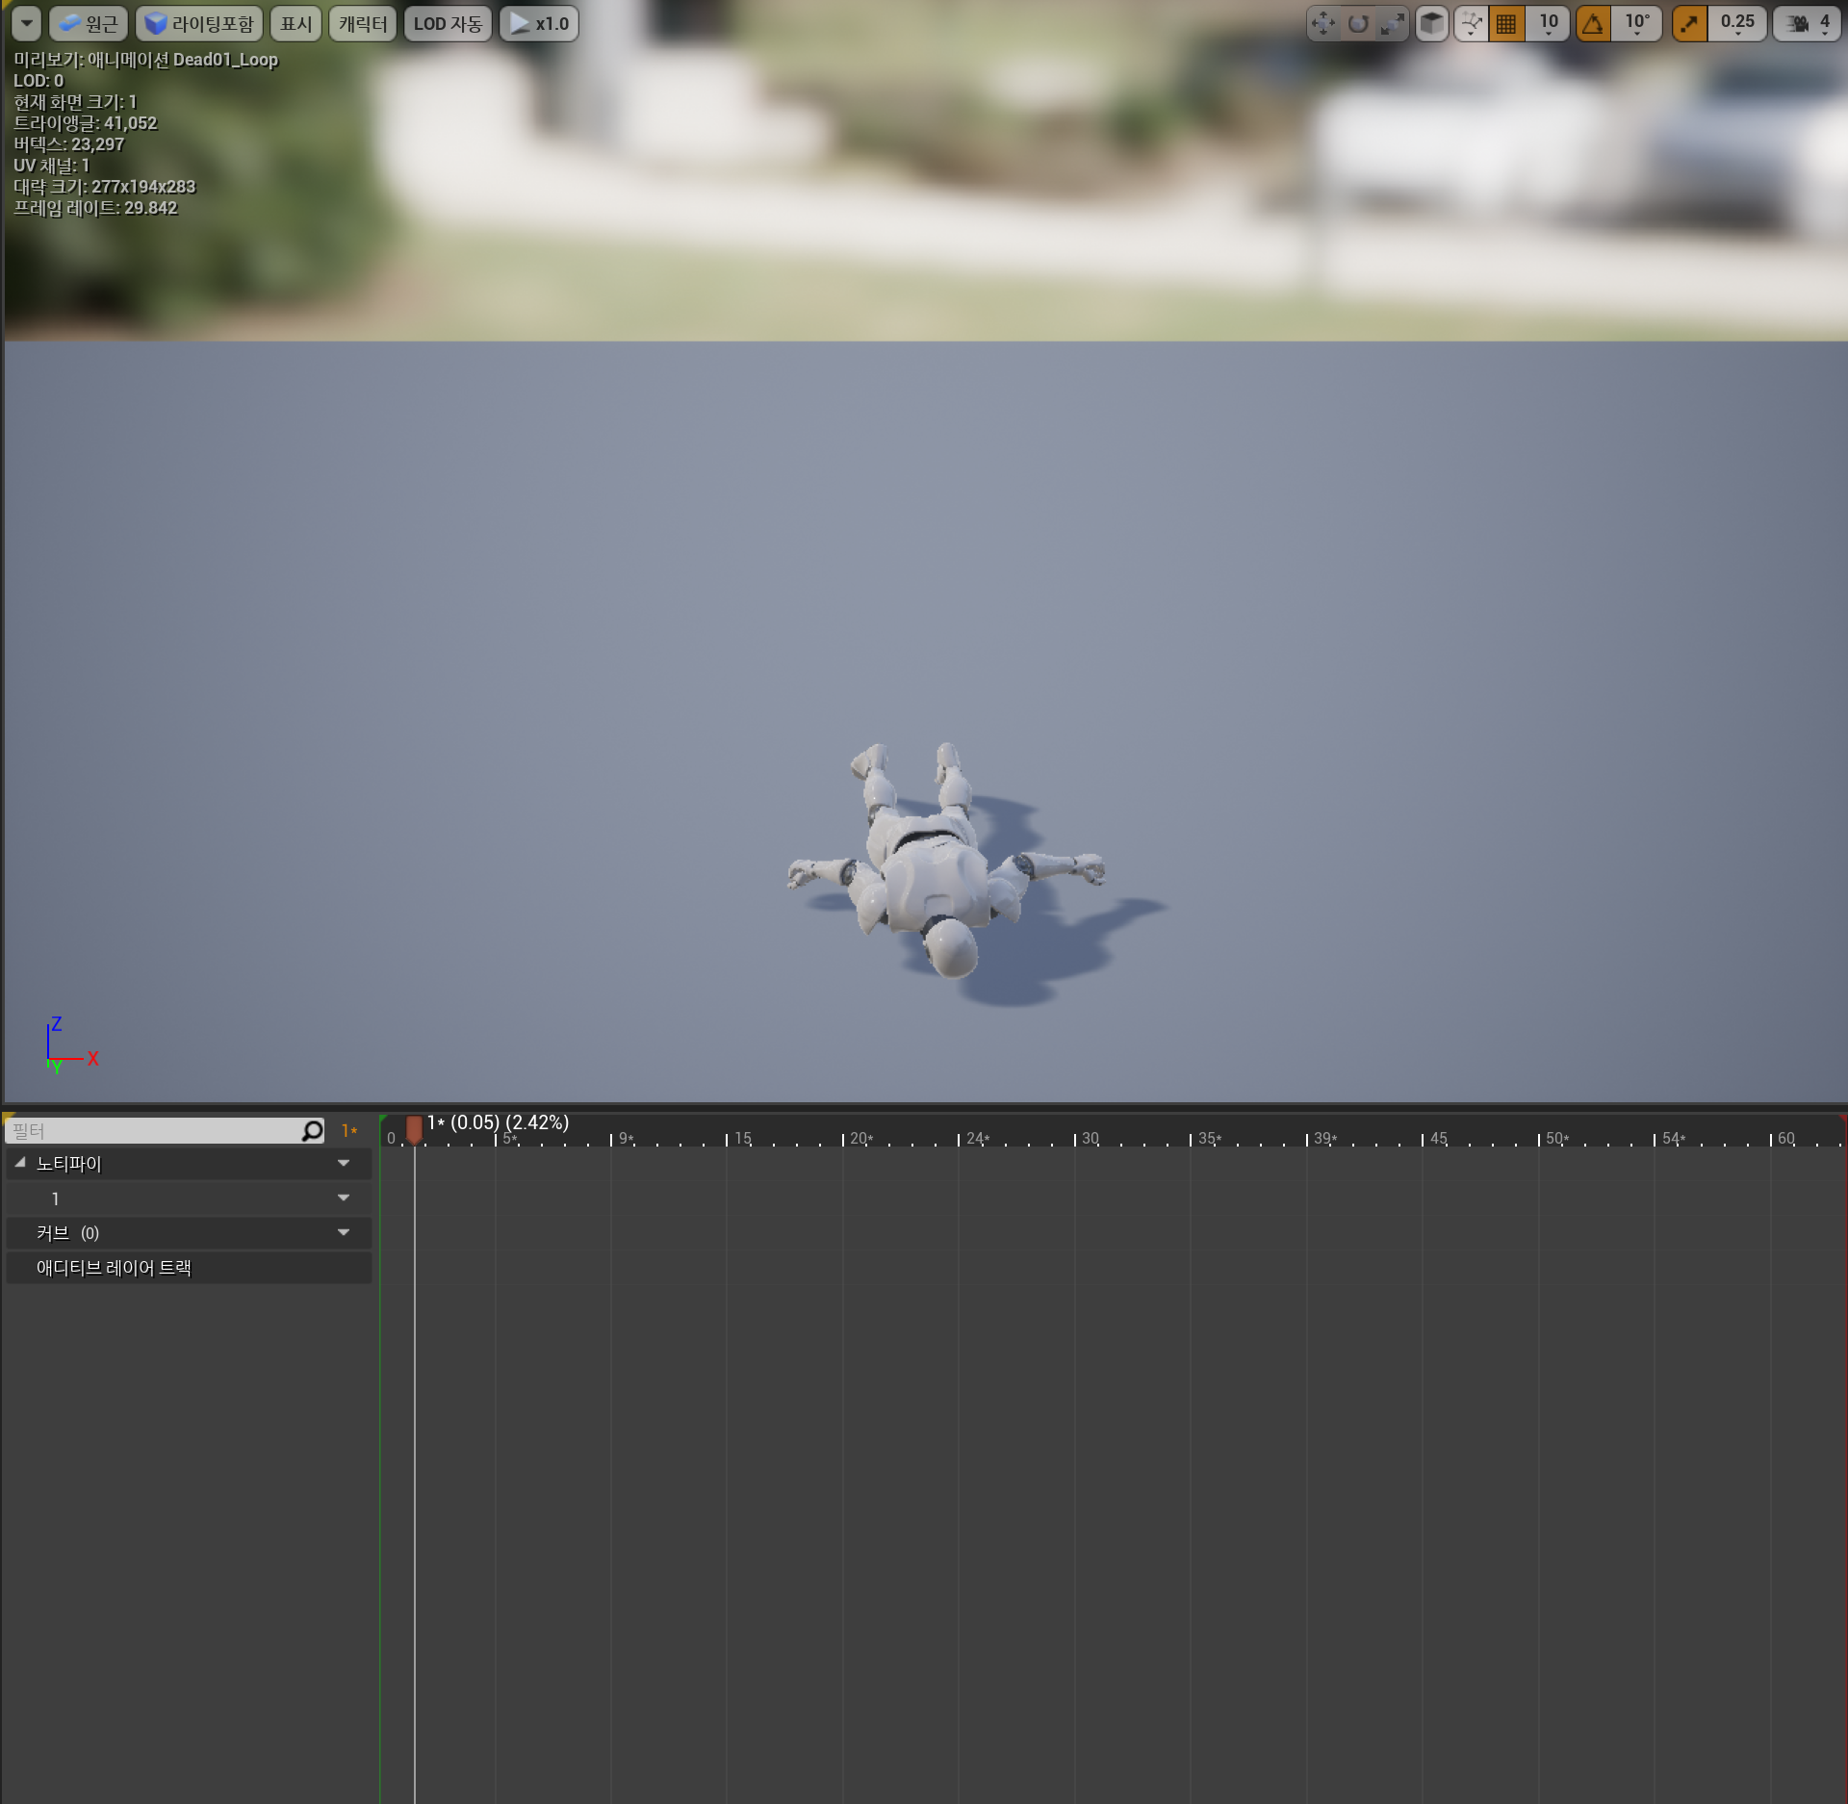Select the scale gizmo tool
This screenshot has height=1804, width=1848.
tap(1392, 23)
